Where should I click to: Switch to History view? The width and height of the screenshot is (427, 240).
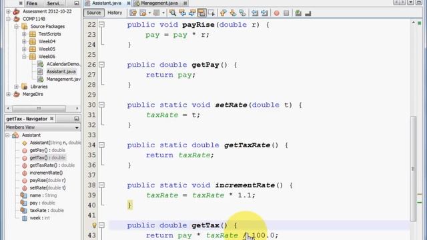point(115,13)
